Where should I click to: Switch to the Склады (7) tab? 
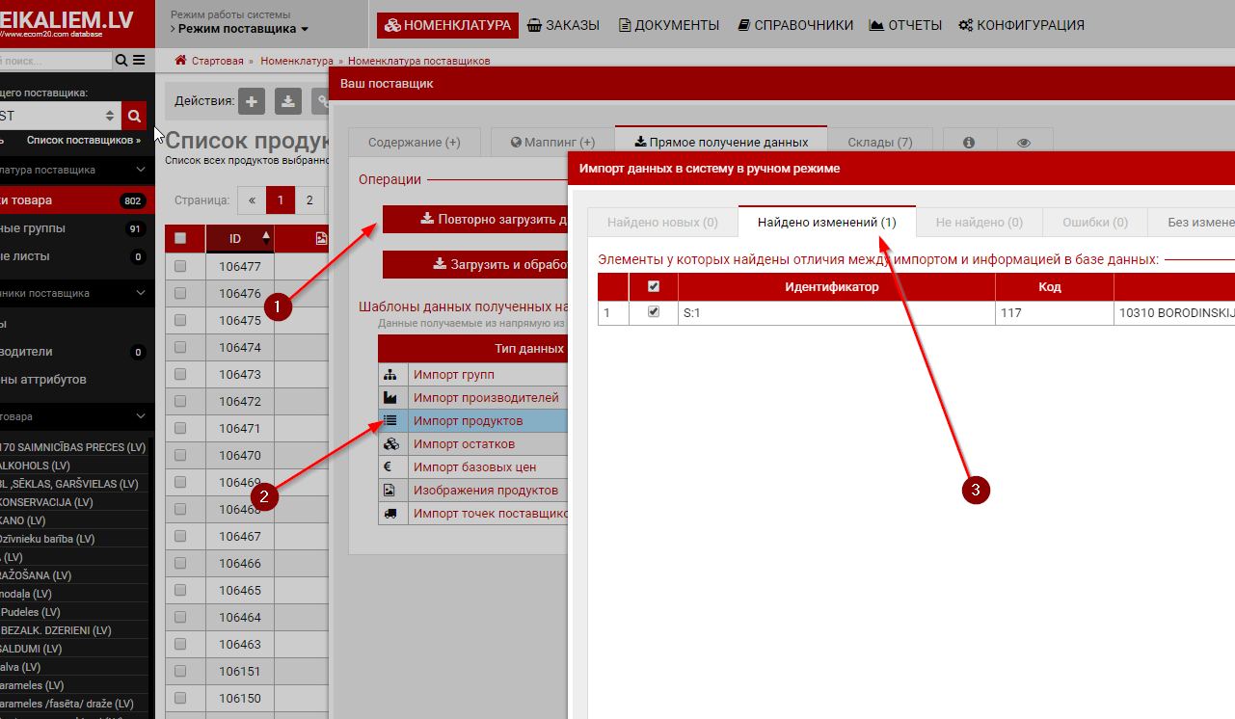pyautogui.click(x=879, y=143)
